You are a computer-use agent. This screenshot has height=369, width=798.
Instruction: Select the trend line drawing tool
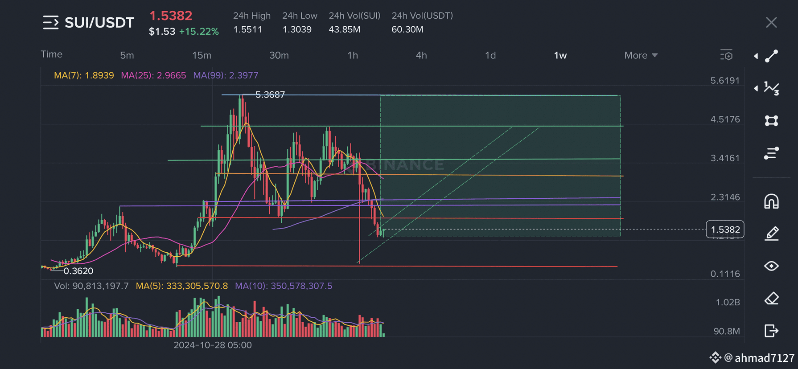[x=772, y=56]
